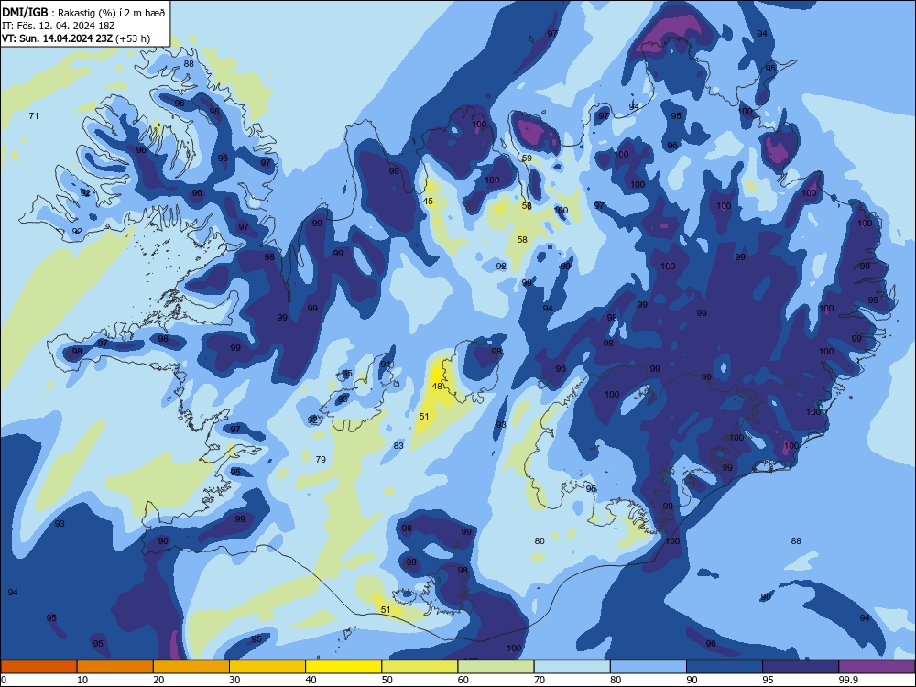This screenshot has width=916, height=687.
Task: Click the legend scale label '60'
Action: pyautogui.click(x=463, y=680)
